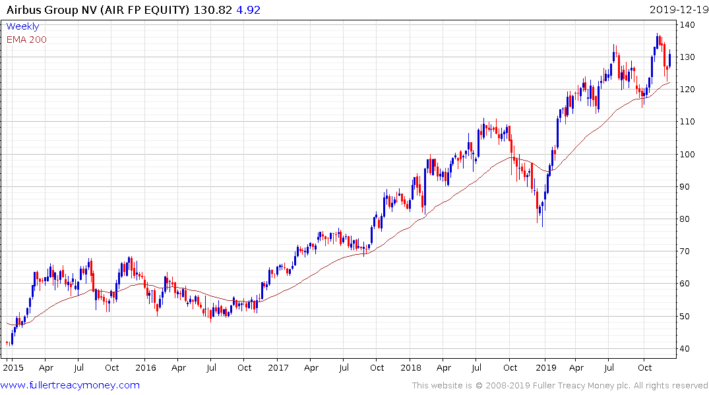The width and height of the screenshot is (709, 395).
Task: Click the 2018 year label on time axis
Action: point(411,367)
